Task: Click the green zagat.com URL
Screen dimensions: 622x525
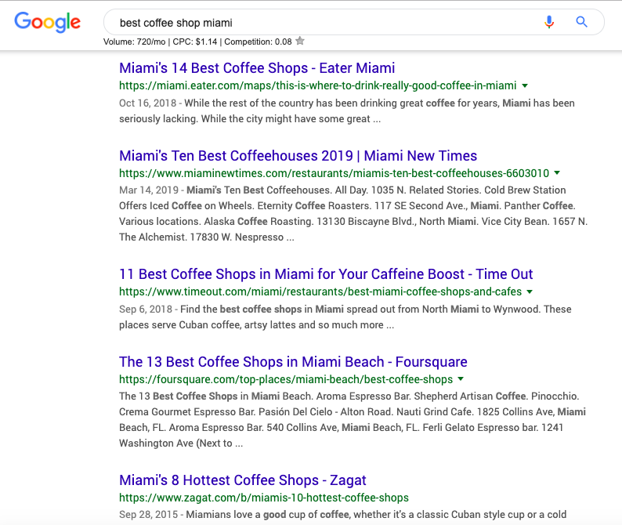Action: 264,498
